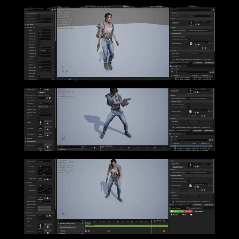Open the settings gear in Blend Space details panel
Viewport: 239px width, 239px height.
coord(55,10)
